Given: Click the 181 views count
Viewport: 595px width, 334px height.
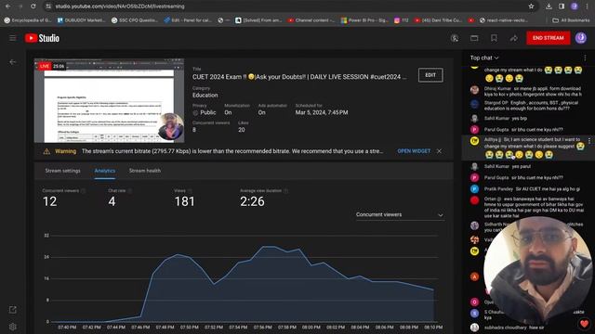Looking at the screenshot, I should 184,201.
